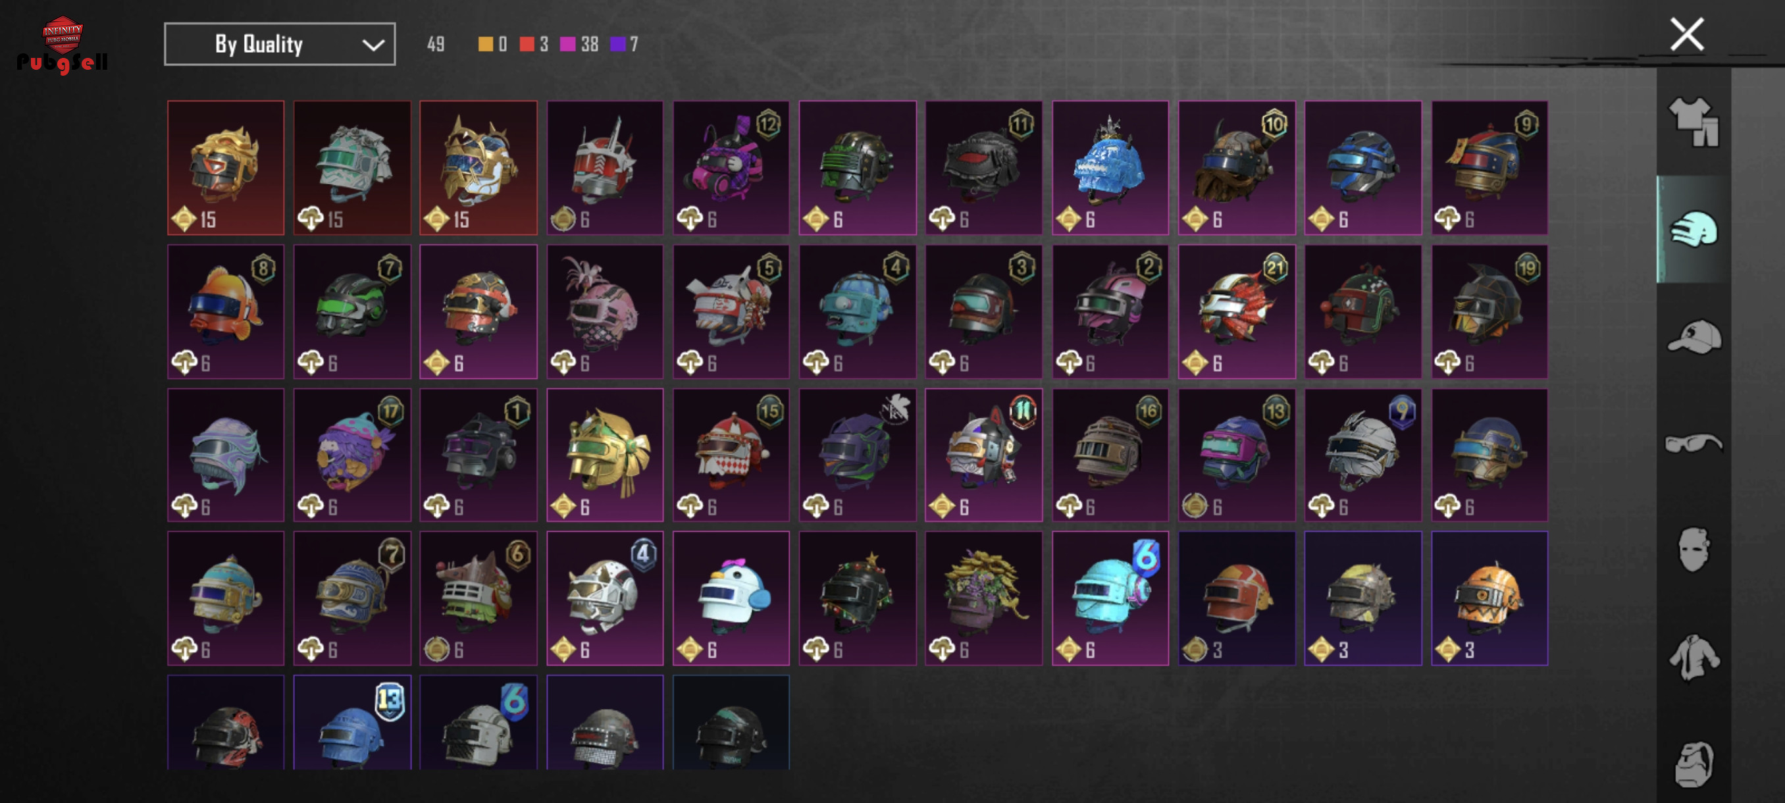This screenshot has height=803, width=1785.
Task: Click the pink quality count swatch
Action: coord(567,44)
